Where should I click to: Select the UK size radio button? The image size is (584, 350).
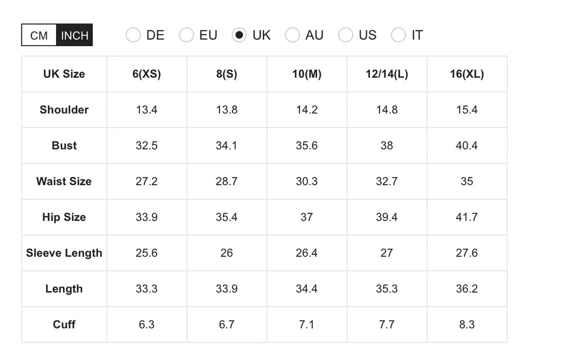[x=239, y=35]
